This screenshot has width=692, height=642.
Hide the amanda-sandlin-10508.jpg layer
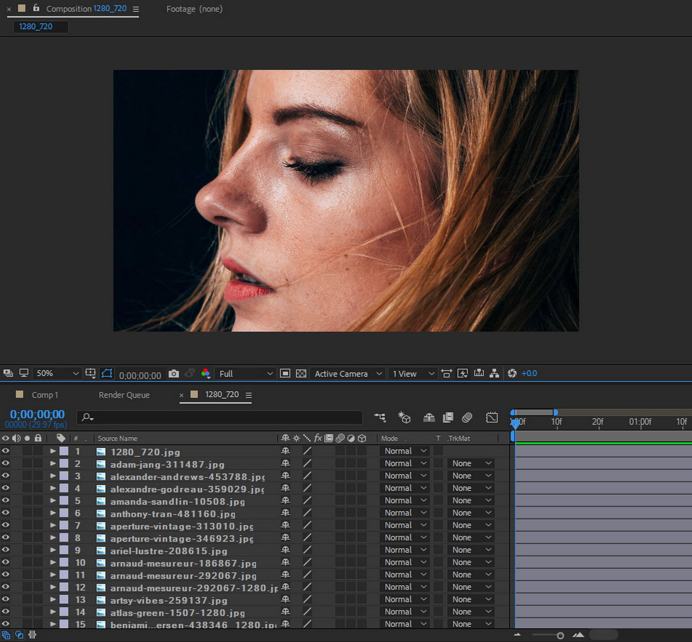click(5, 501)
